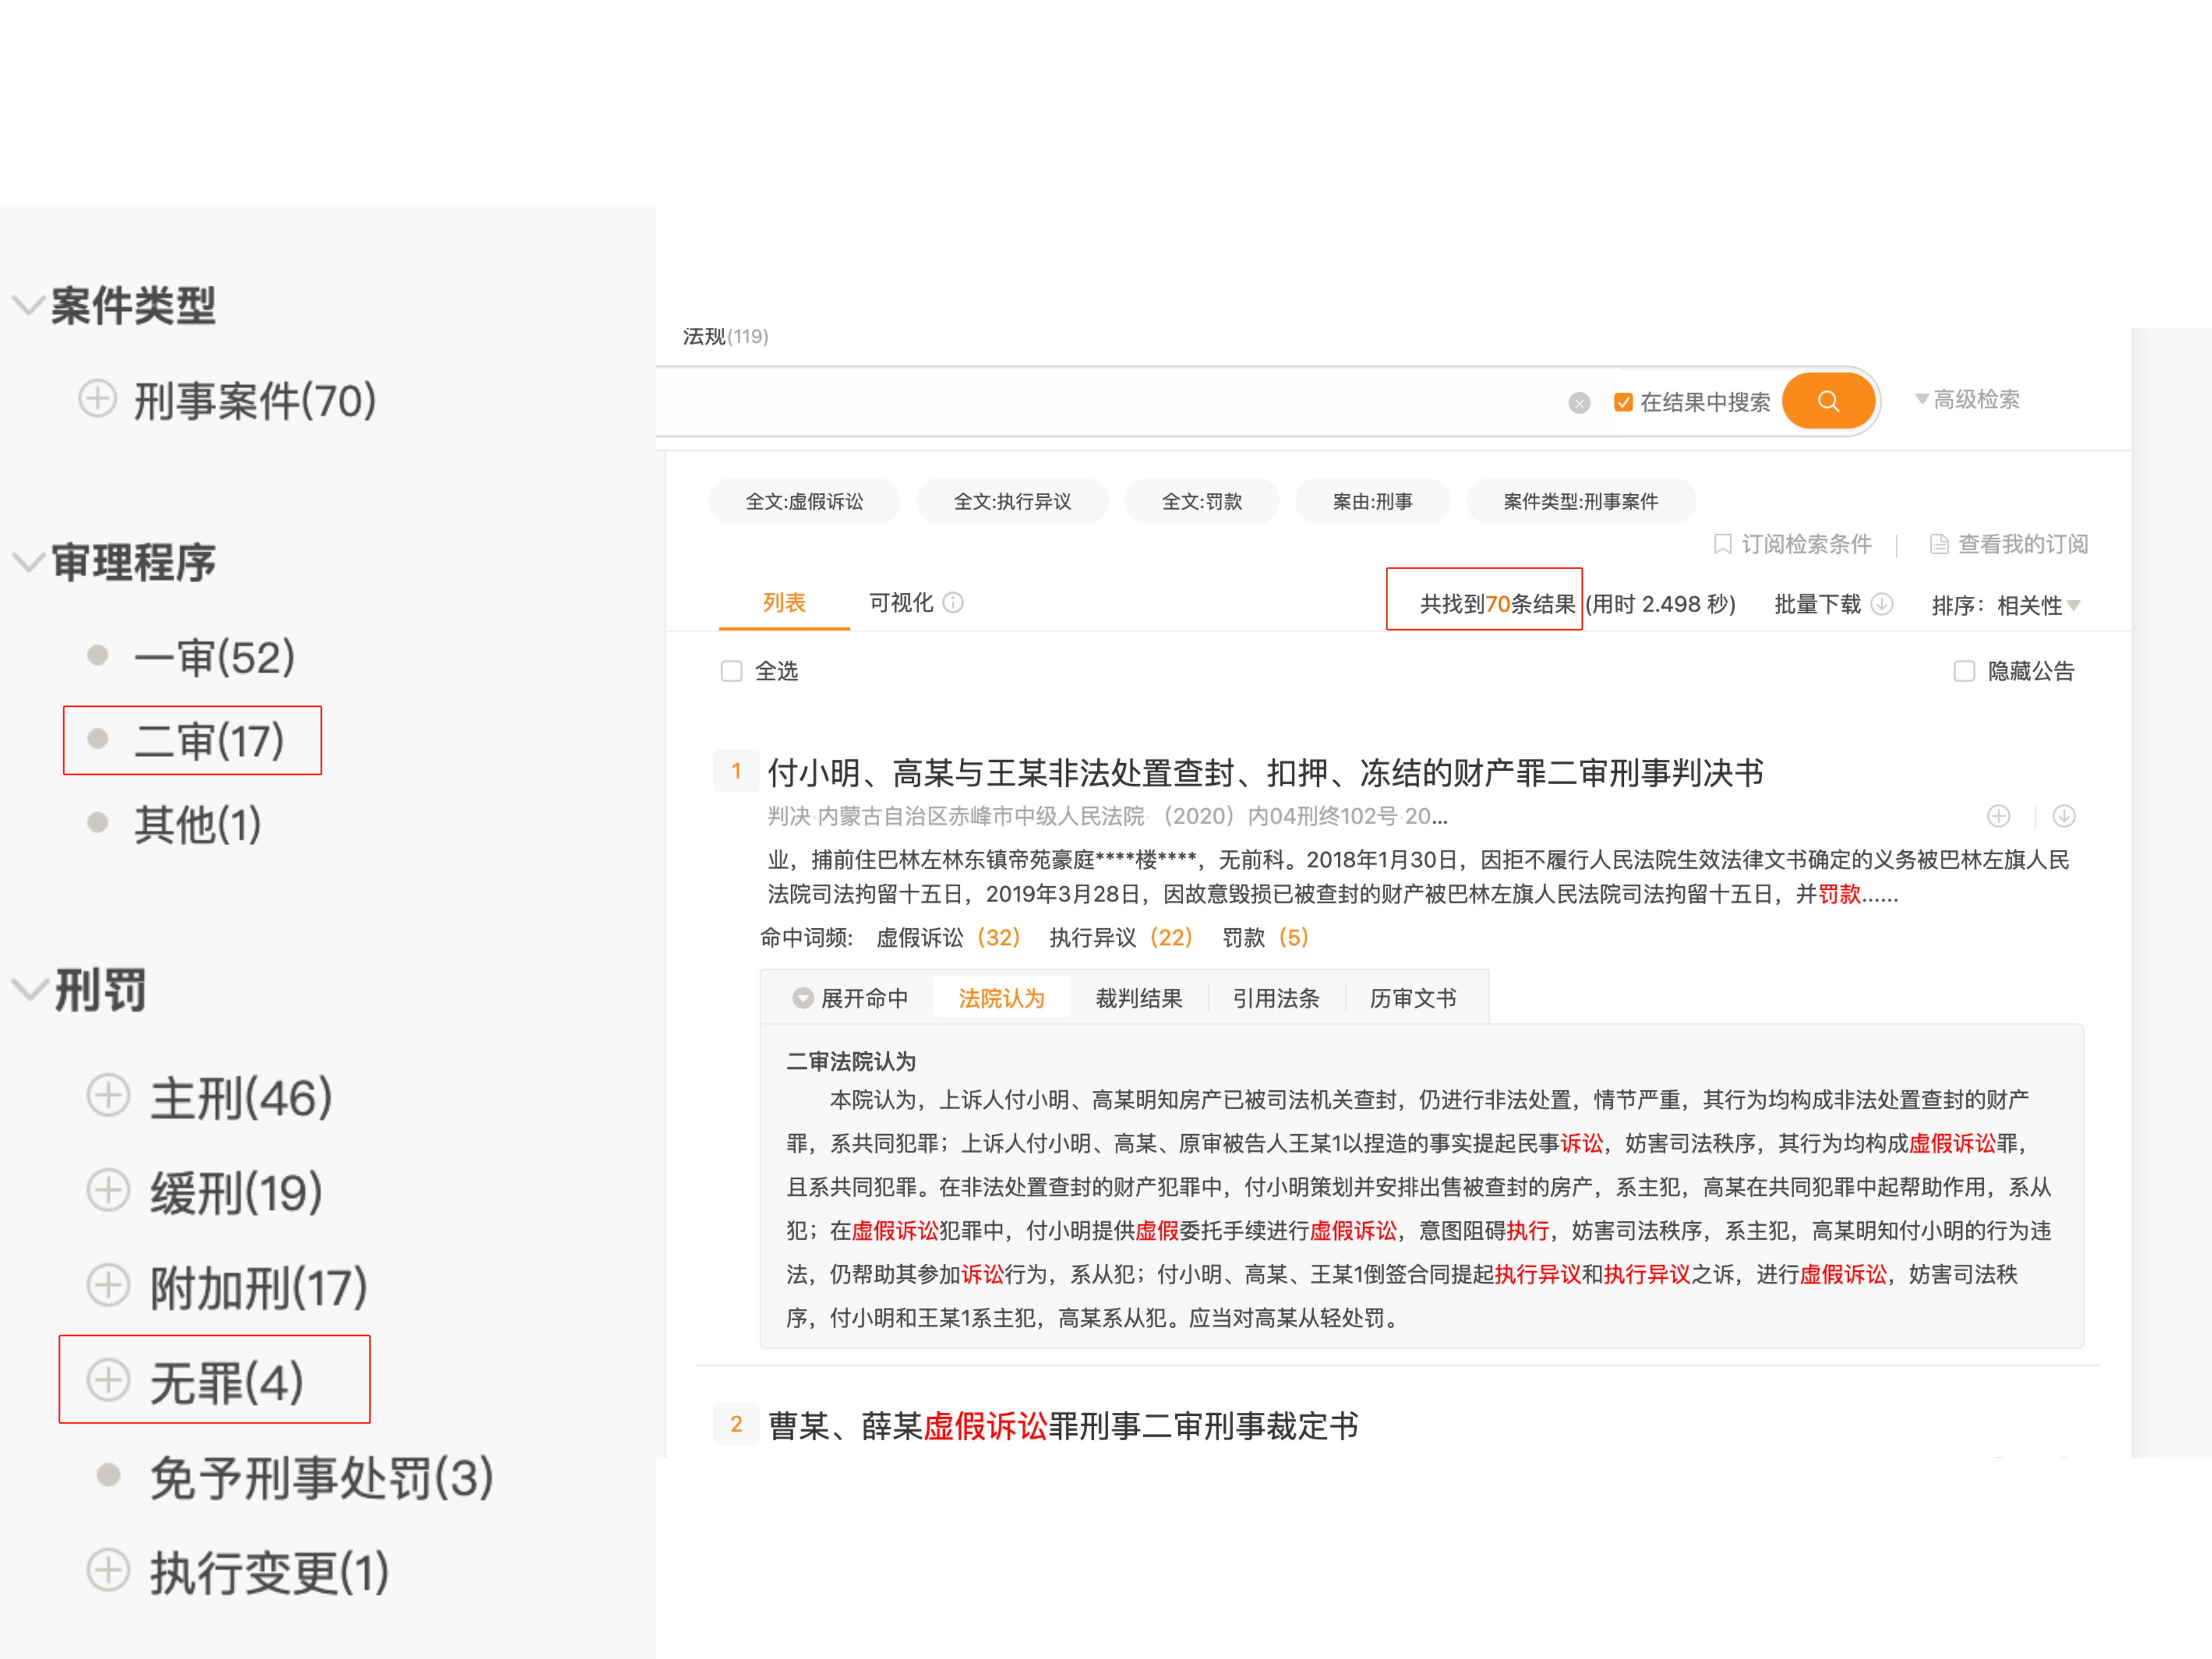Check the 全选 checkbox
Screen dimensions: 2212x1659
click(732, 671)
